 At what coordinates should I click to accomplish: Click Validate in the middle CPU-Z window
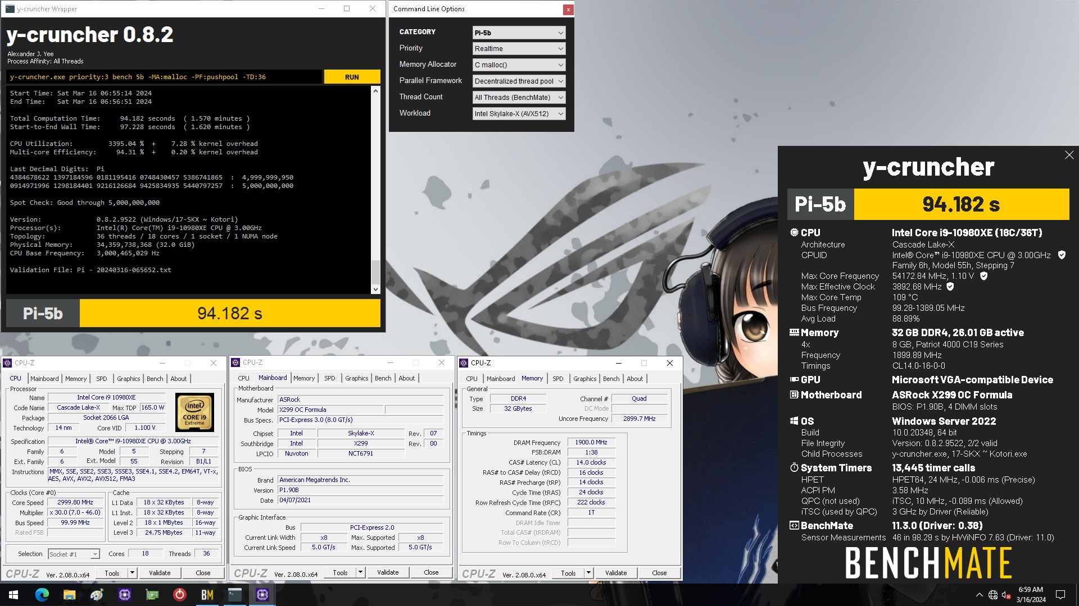[388, 573]
